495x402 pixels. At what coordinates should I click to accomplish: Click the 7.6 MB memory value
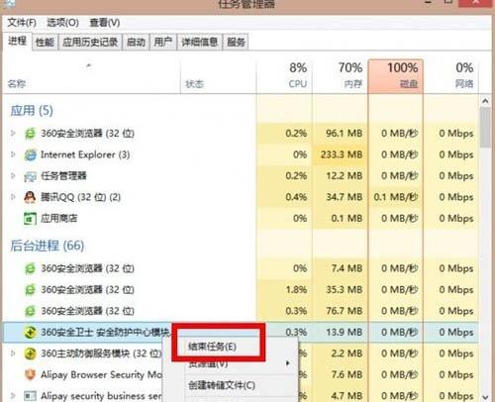[x=346, y=374]
